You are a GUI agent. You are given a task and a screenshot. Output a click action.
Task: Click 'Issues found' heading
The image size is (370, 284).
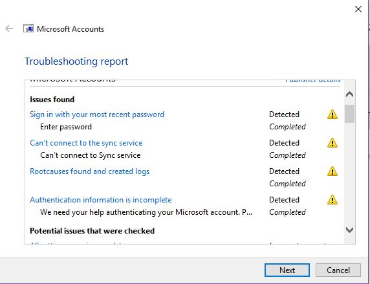click(x=52, y=100)
